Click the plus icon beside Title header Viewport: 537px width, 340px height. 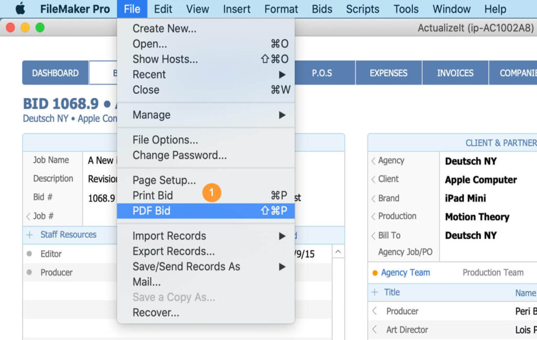pos(374,292)
